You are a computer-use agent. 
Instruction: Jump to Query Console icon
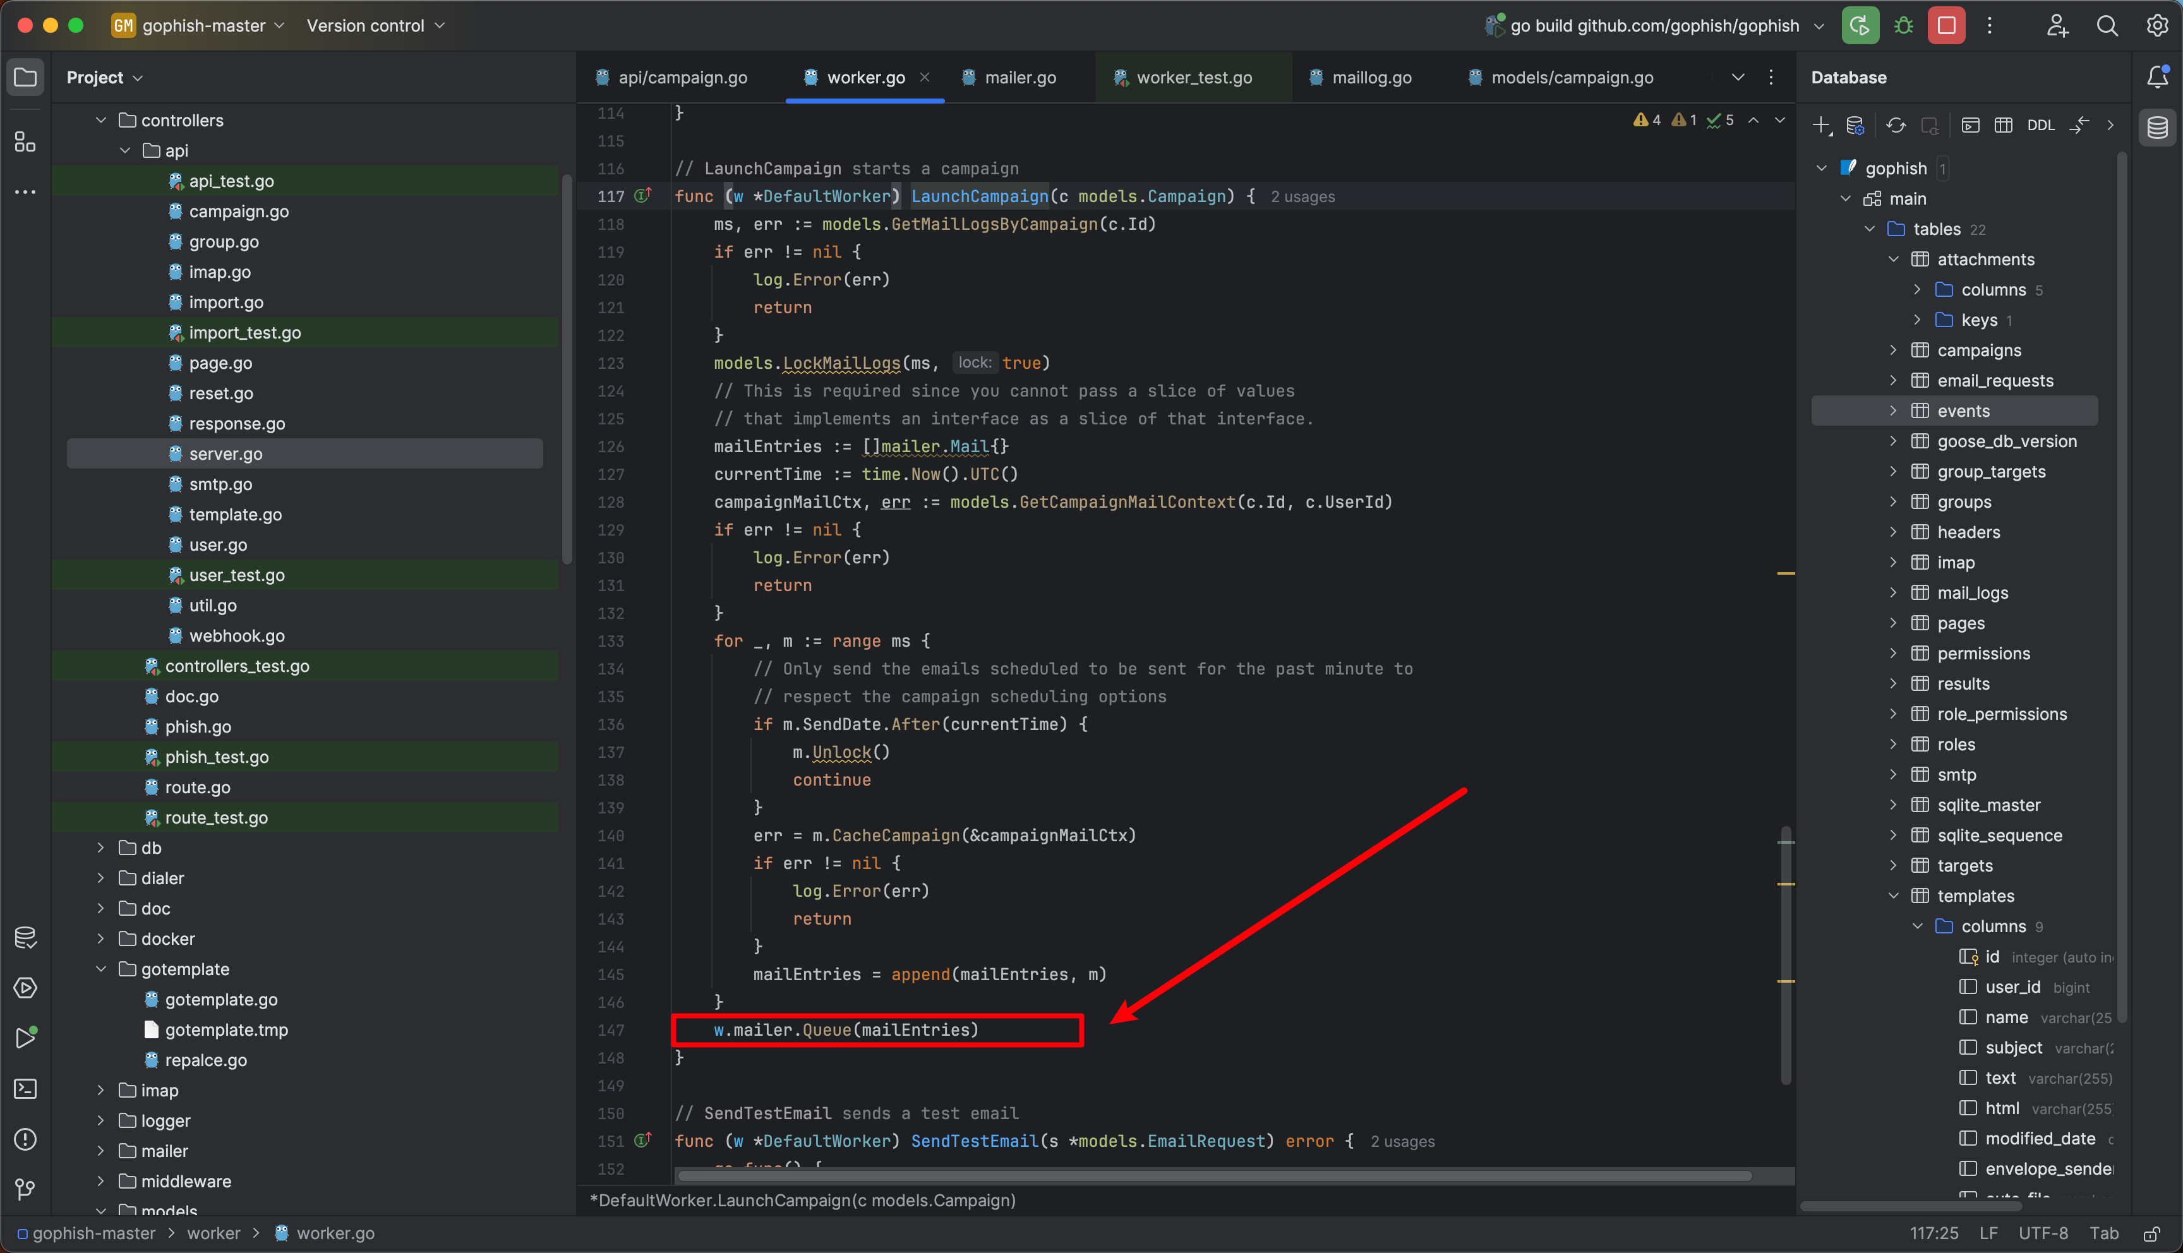1970,126
